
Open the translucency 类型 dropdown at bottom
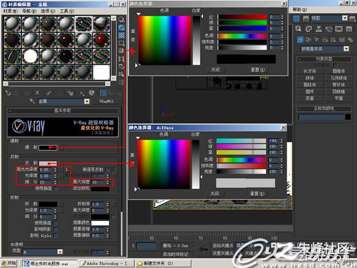pos(60,251)
